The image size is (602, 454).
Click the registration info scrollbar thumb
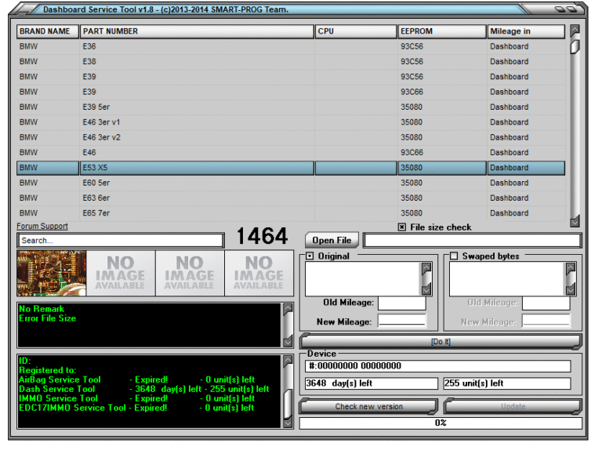click(x=288, y=403)
